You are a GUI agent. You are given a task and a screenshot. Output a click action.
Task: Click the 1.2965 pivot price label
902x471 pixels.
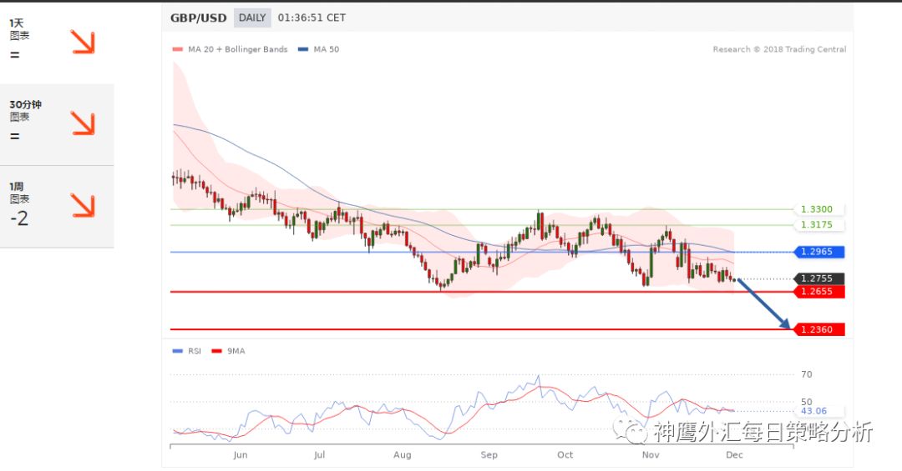point(818,252)
